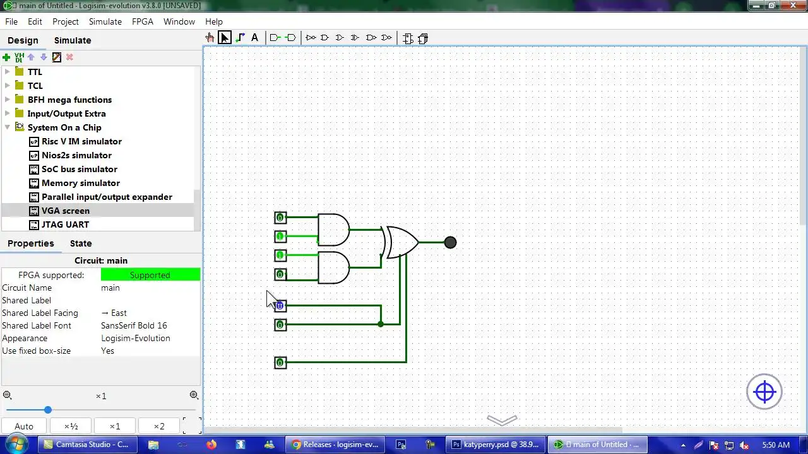The width and height of the screenshot is (808, 454).
Task: Click the canvas recenter crosshair button
Action: point(764,392)
